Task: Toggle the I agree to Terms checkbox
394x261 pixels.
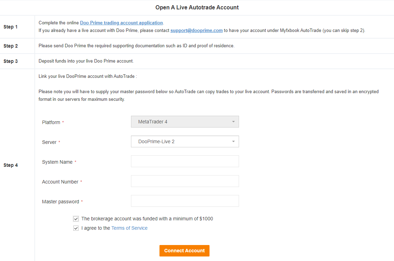Action: pos(76,228)
